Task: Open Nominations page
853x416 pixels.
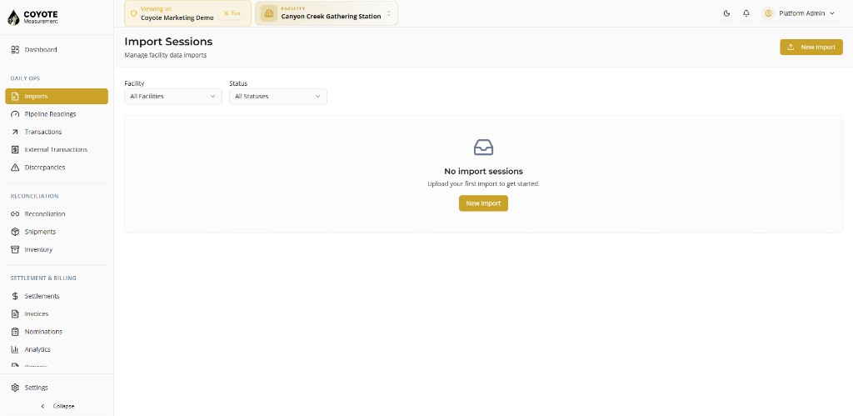Action: coord(57,332)
